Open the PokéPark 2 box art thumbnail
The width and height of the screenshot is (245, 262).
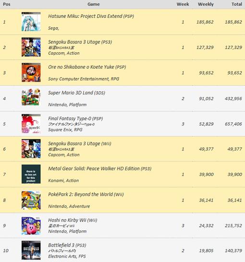(31, 200)
